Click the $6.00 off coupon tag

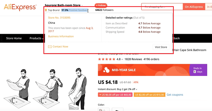(x=116, y=95)
